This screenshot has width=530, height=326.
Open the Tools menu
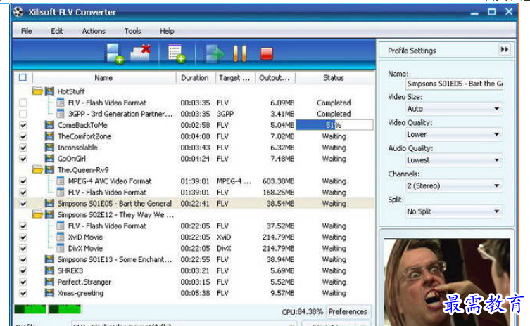132,31
